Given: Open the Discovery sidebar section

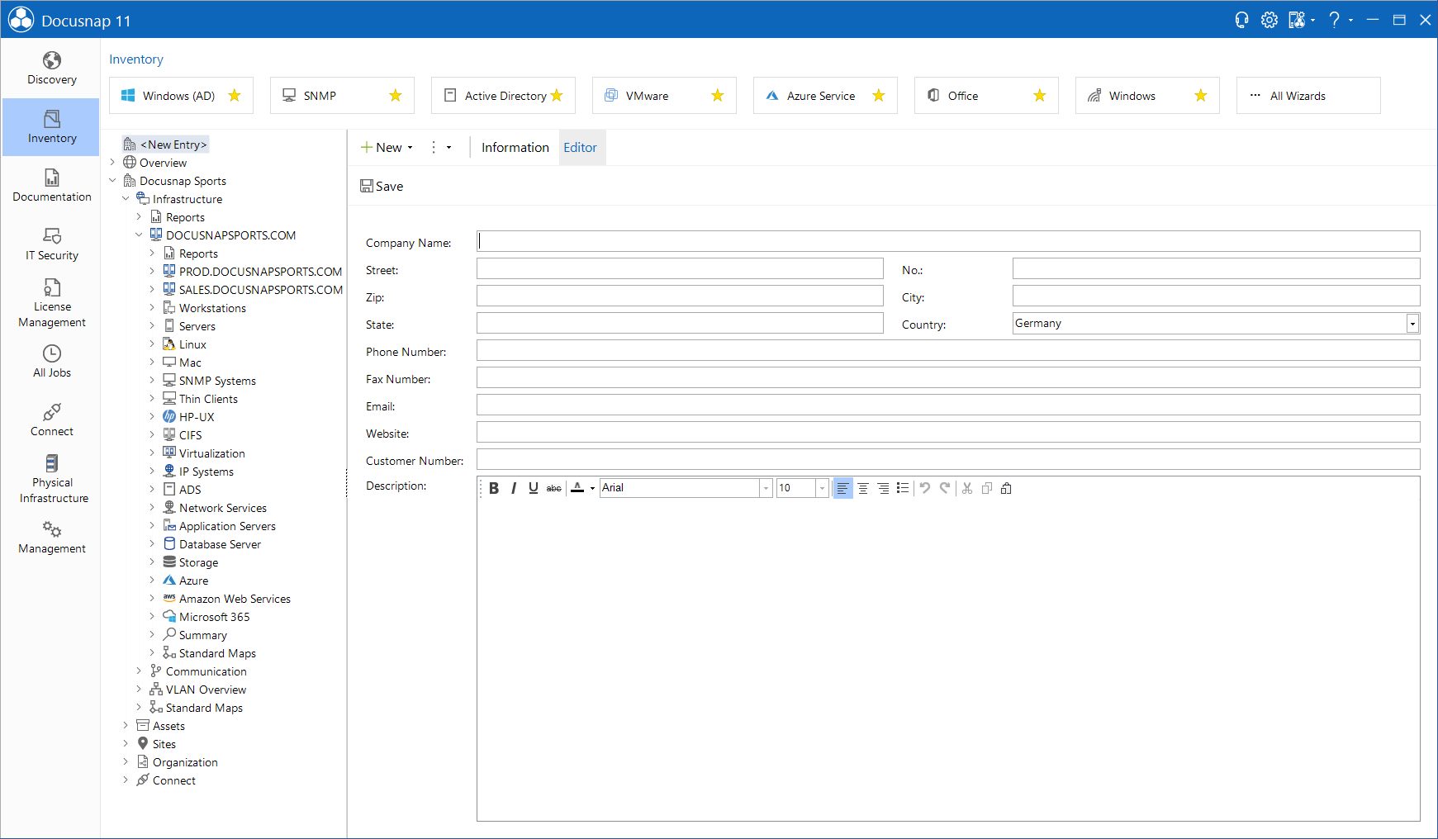Looking at the screenshot, I should pyautogui.click(x=51, y=69).
